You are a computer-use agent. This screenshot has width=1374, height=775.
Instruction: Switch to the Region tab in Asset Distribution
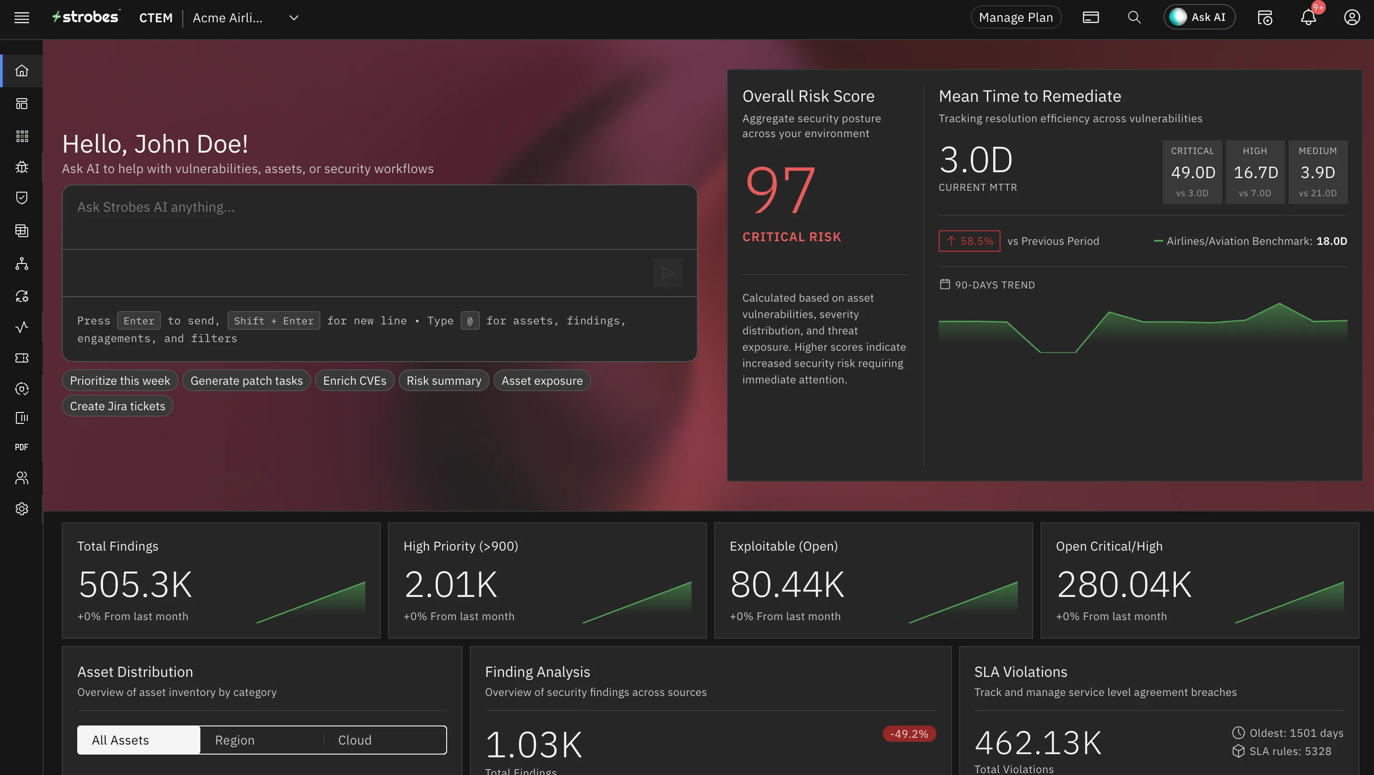coord(235,740)
